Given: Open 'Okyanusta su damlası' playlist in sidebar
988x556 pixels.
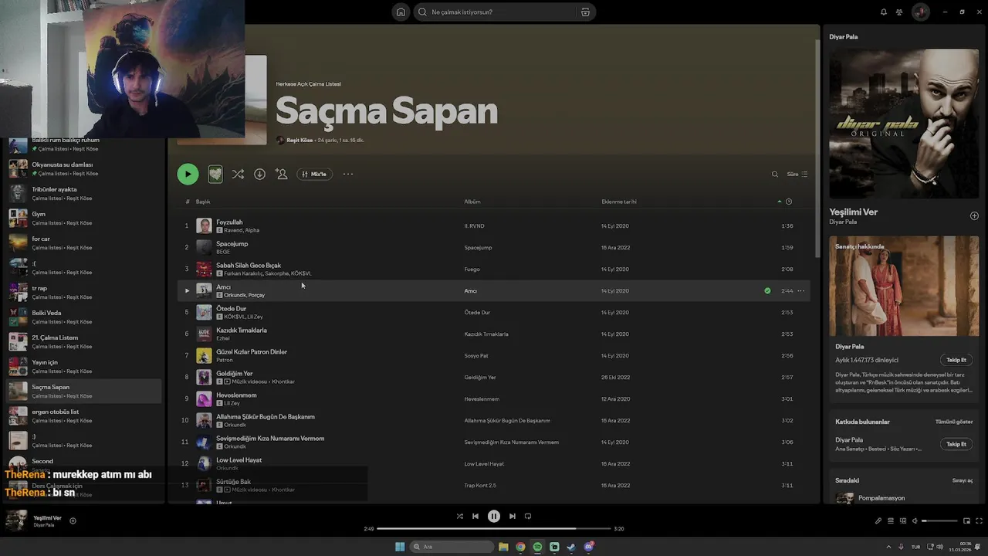Looking at the screenshot, I should 83,168.
